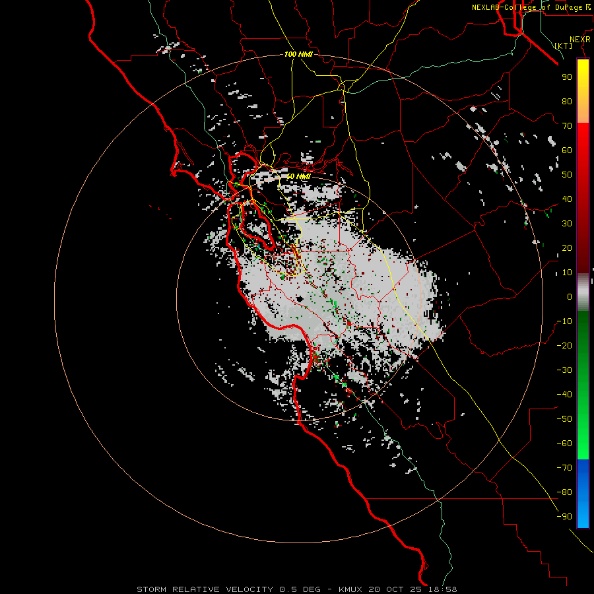The image size is (594, 594).
Task: Select the gray zero-velocity band on the scale
Action: (x=583, y=292)
